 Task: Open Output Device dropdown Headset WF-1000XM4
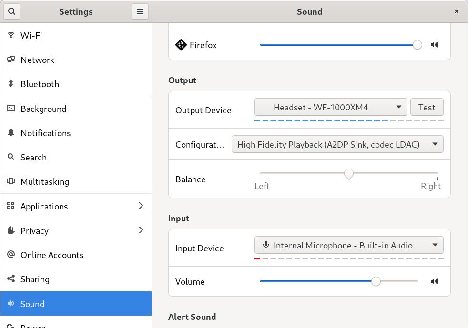[x=331, y=107]
